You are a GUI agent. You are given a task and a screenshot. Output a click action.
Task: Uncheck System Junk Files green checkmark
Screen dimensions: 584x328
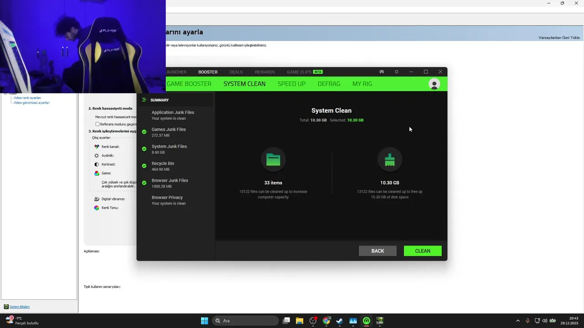(x=144, y=149)
